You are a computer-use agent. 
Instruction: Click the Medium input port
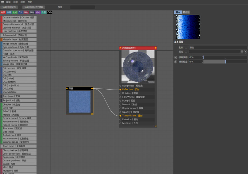point(120,123)
